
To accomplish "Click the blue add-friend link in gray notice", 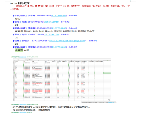I will (x=111, y=102).
